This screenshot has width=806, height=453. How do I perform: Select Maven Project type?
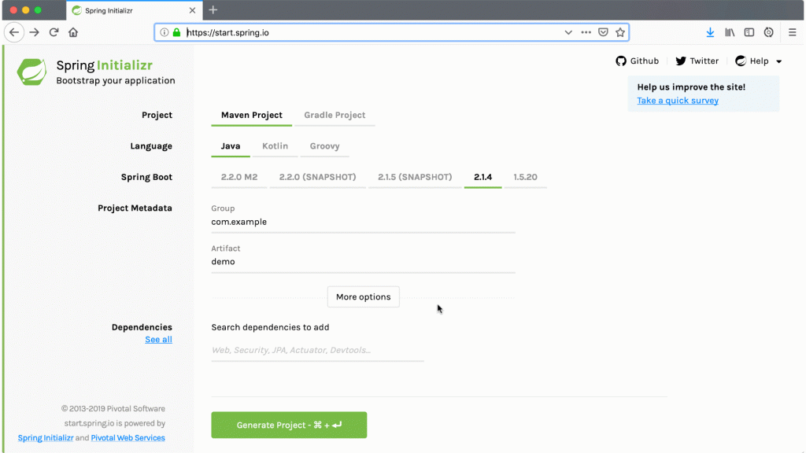251,115
